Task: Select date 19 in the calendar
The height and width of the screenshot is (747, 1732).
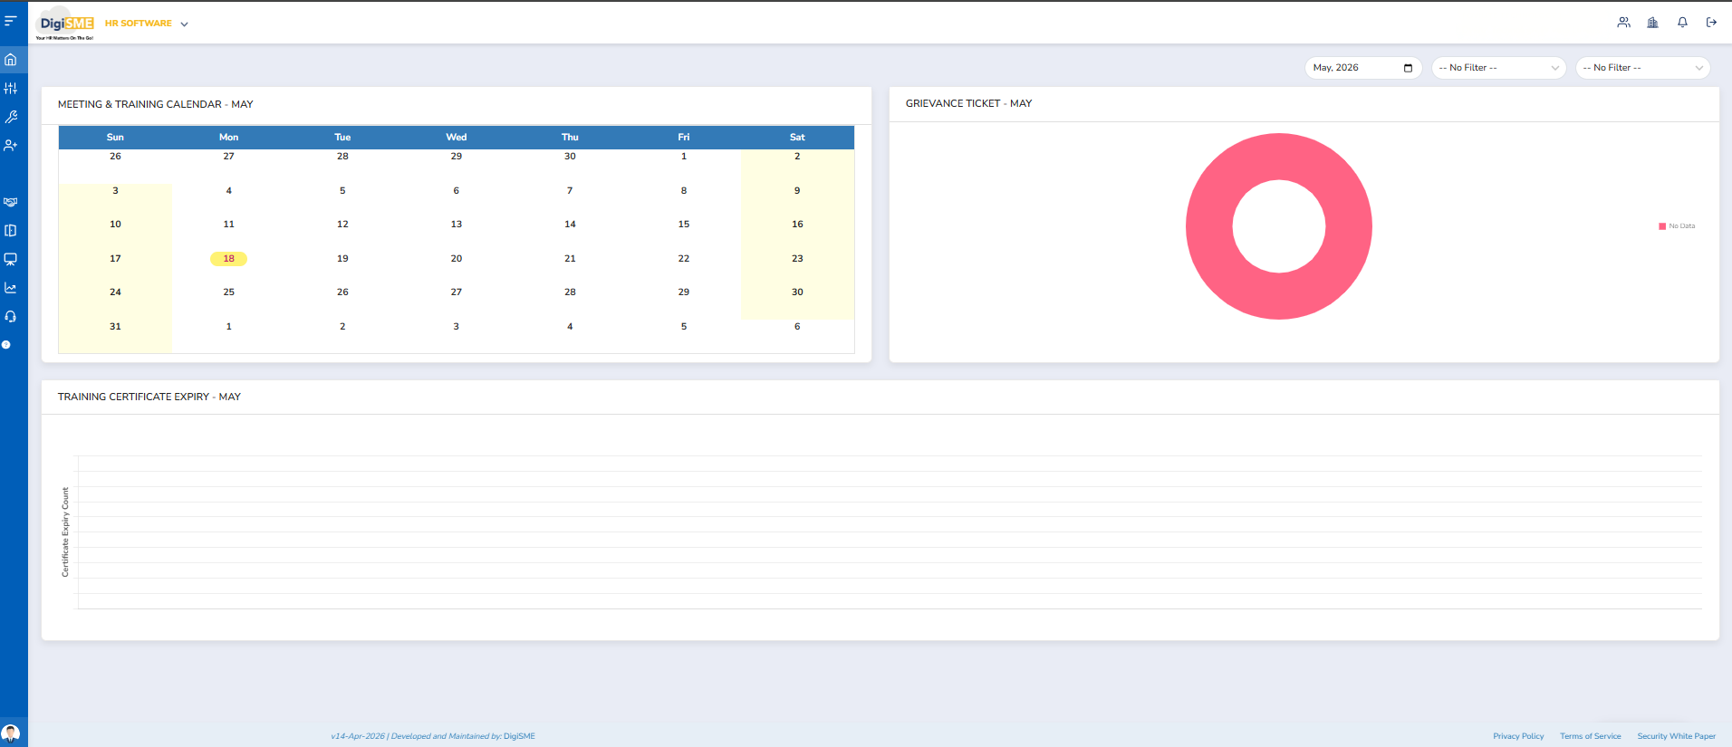Action: [342, 259]
